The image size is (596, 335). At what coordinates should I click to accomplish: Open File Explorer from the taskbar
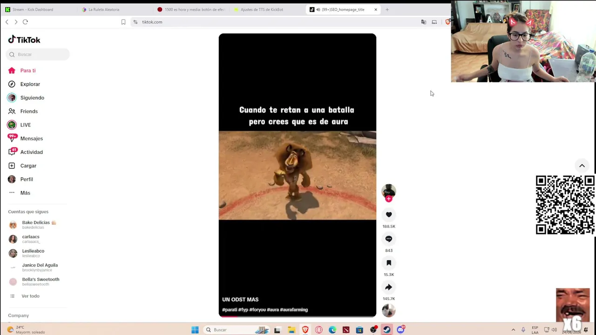point(291,330)
